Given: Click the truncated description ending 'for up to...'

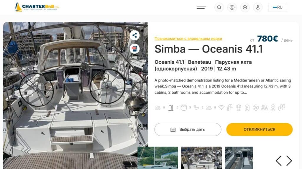Looking at the screenshot, I should tap(223, 87).
